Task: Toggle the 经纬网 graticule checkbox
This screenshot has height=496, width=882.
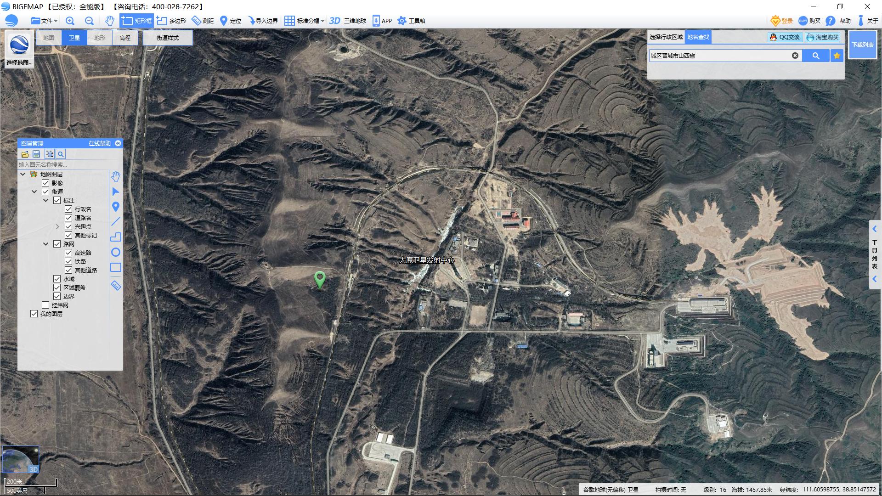Action: (x=45, y=305)
